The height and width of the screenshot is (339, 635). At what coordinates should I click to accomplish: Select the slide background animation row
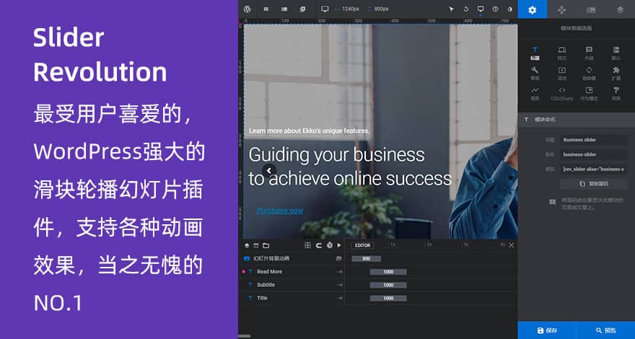click(292, 258)
